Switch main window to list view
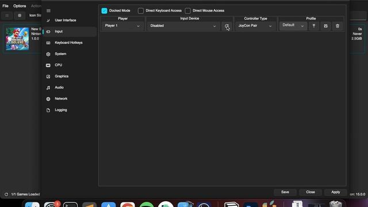Screen dimensions: 368x207 coord(7,16)
